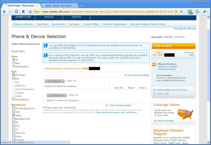The width and height of the screenshot is (211, 145).
Task: Click the upper Compare button
Action: [55, 81]
